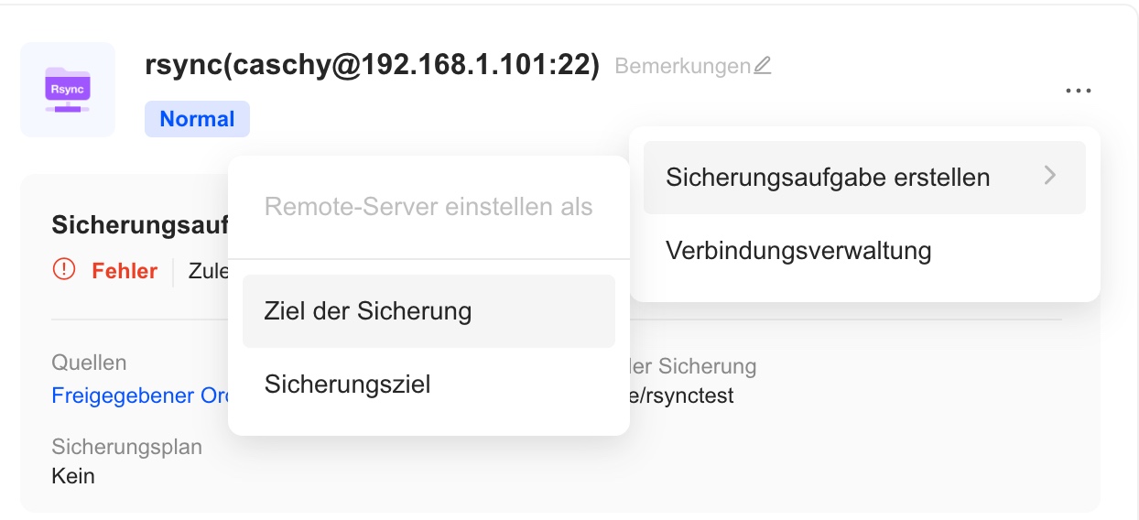Select the Sicherungsziel submenu option
This screenshot has width=1139, height=520.
pos(347,385)
